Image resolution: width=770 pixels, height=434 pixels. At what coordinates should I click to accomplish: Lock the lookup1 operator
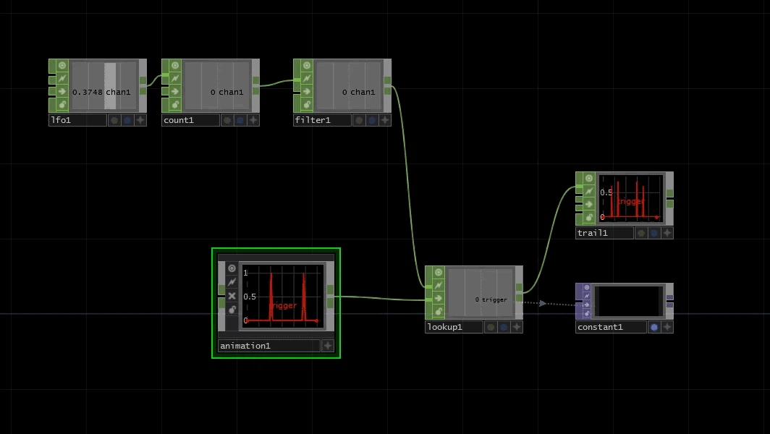[439, 311]
